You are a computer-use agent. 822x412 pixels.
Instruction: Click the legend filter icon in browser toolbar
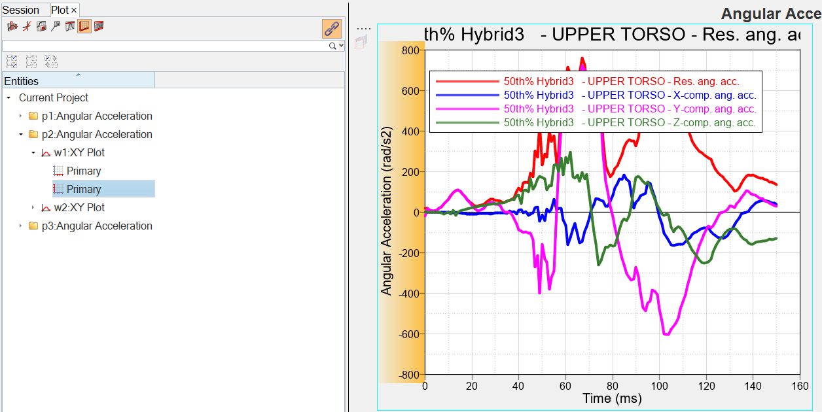pyautogui.click(x=41, y=27)
